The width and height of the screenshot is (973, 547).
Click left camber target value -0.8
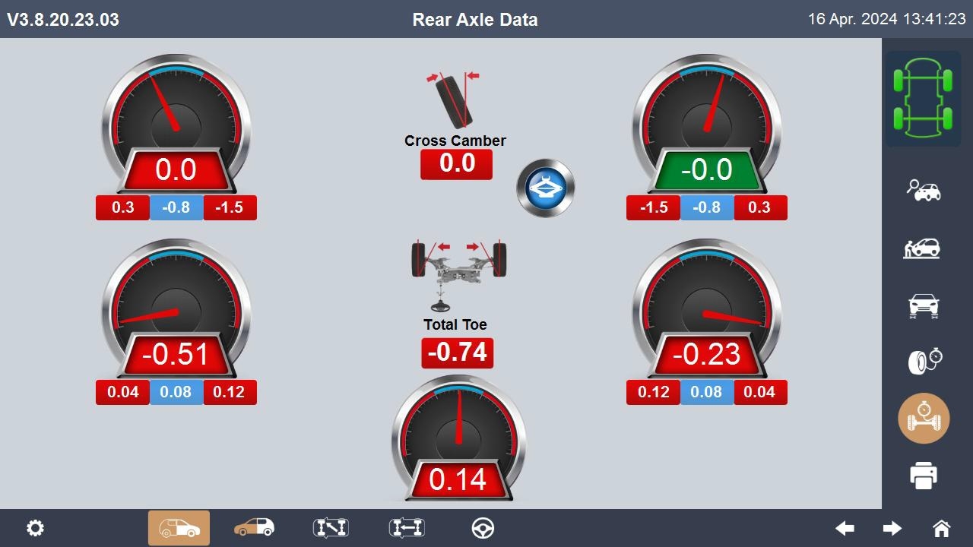pos(176,207)
